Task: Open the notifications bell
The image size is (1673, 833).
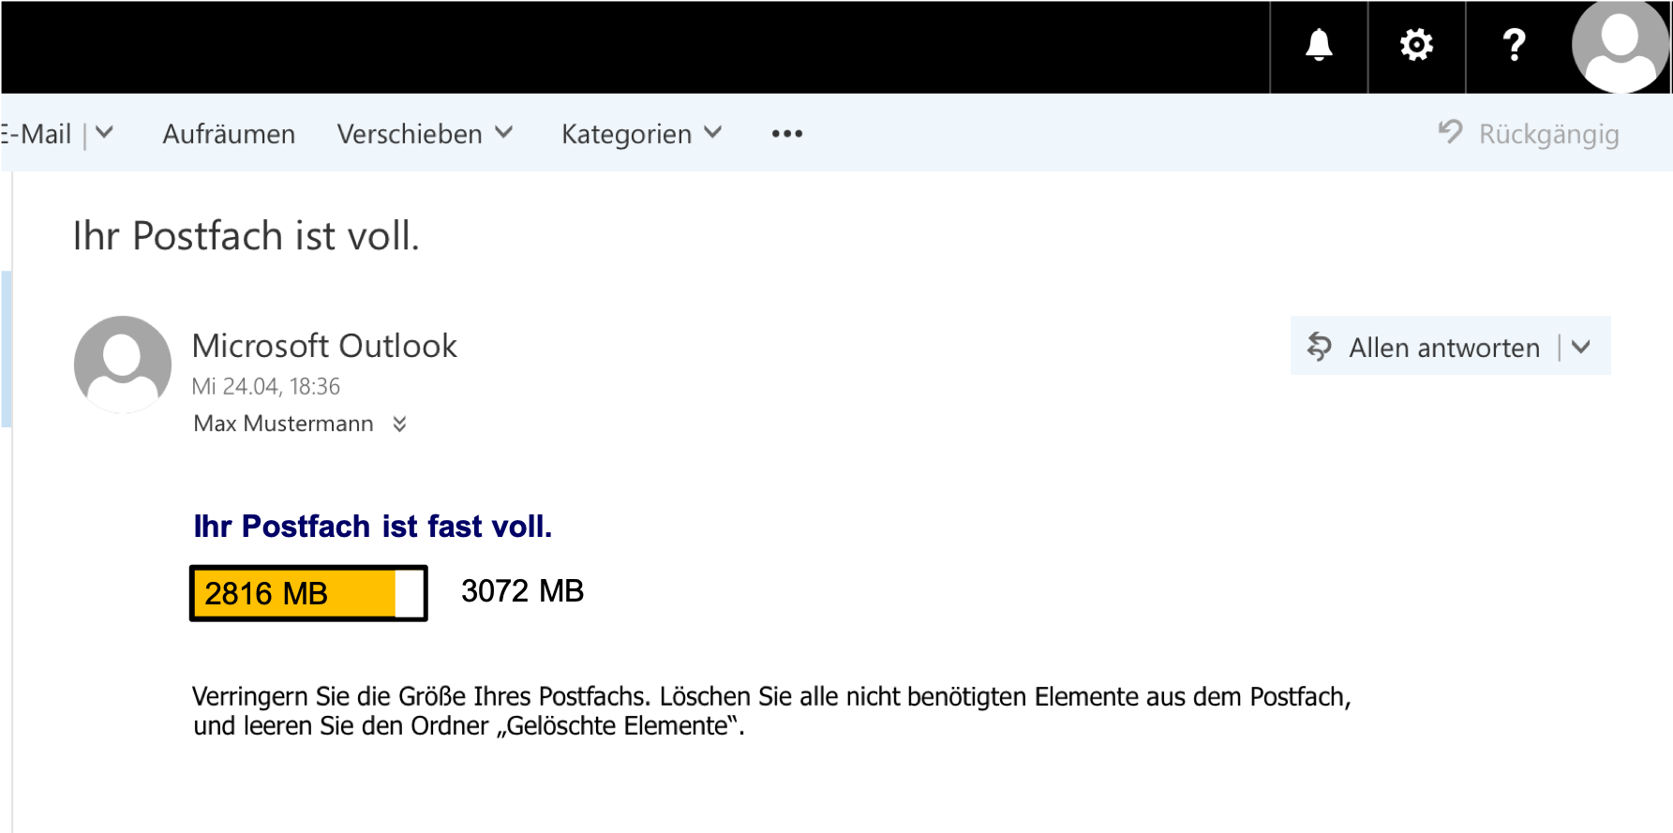Action: pyautogui.click(x=1319, y=45)
